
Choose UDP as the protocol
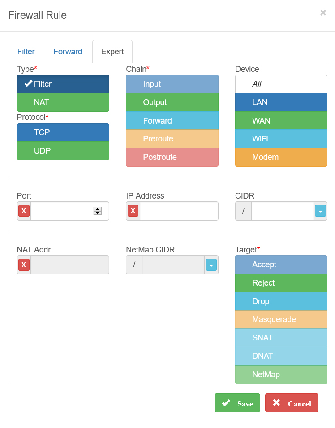(63, 150)
